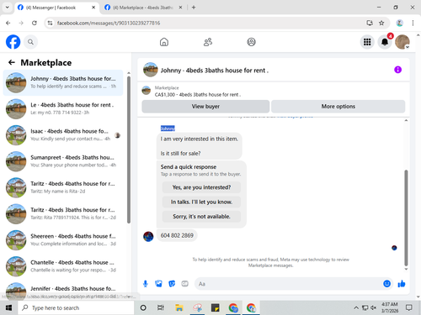This screenshot has width=421, height=315.
Task: View site information icon in address bar
Action: pyautogui.click(x=50, y=23)
